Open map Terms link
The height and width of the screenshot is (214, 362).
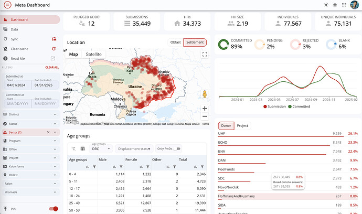pos(206,124)
